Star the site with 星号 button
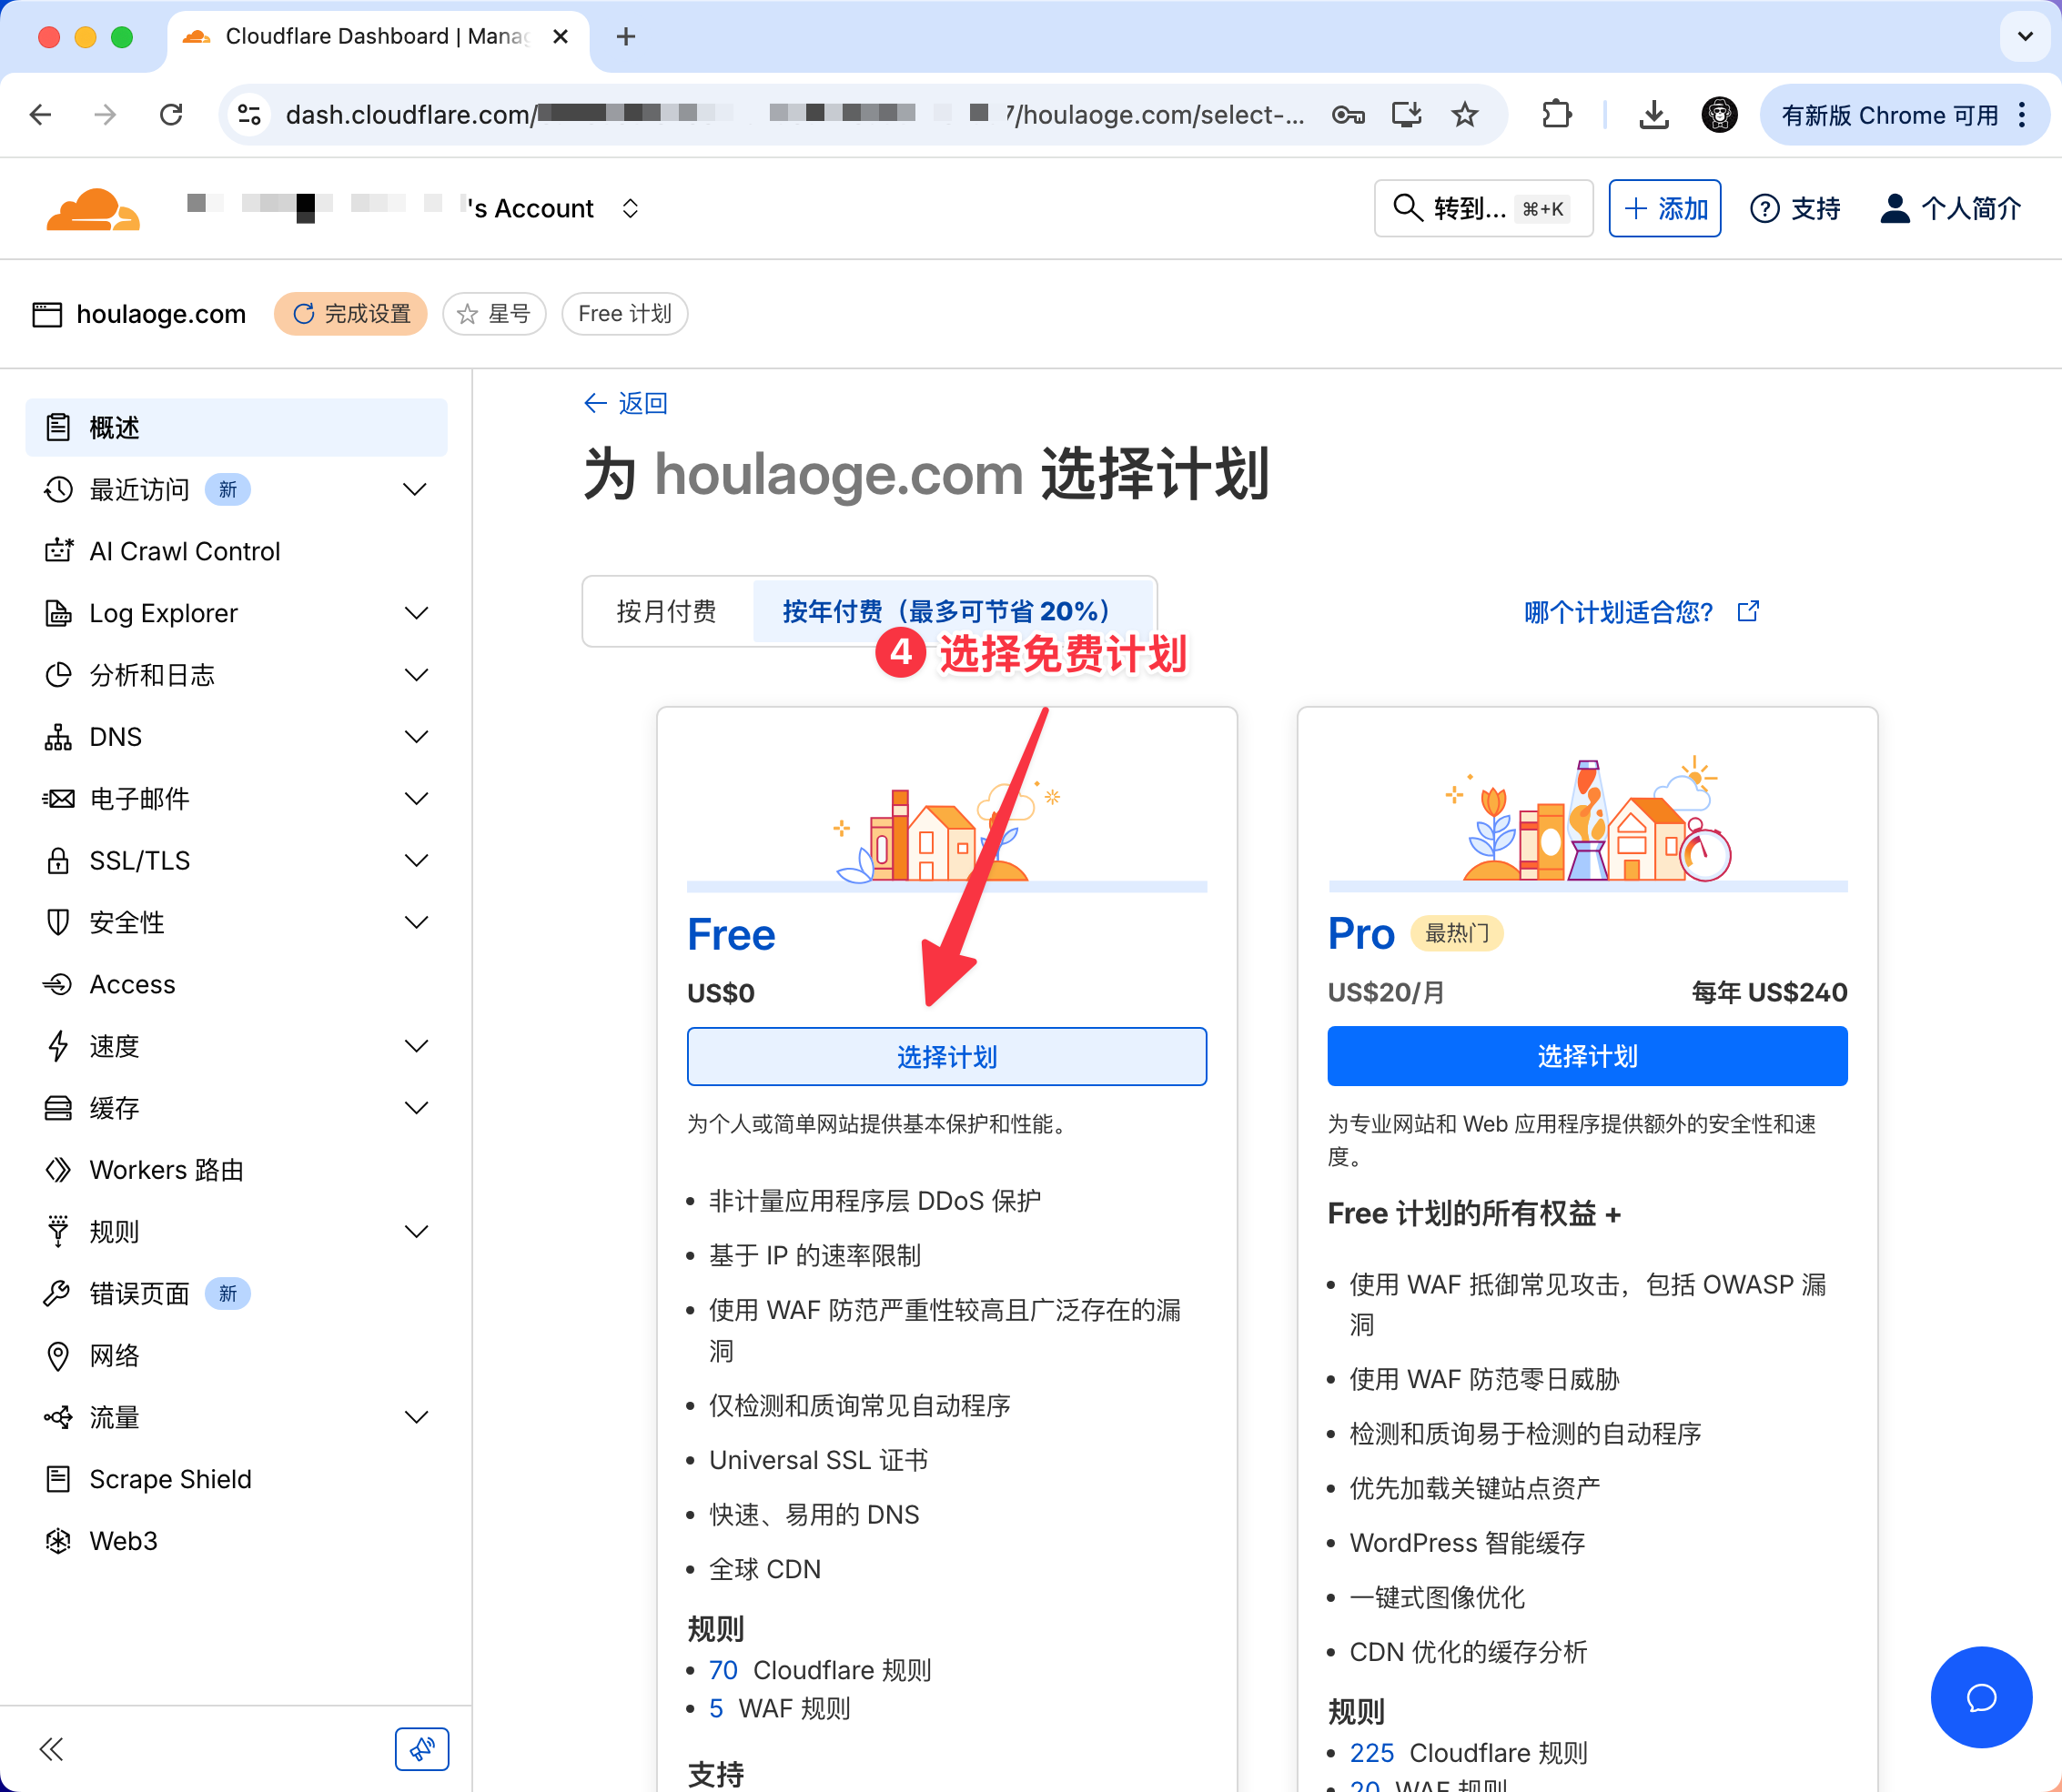The image size is (2062, 1792). point(494,314)
